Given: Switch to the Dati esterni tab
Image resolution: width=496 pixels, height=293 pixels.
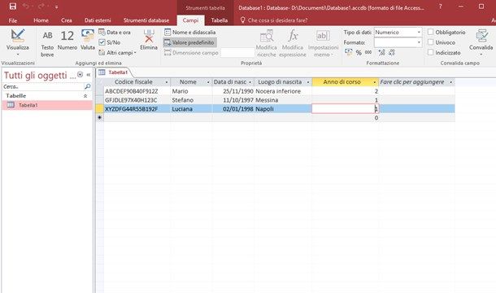Looking at the screenshot, I should point(98,20).
